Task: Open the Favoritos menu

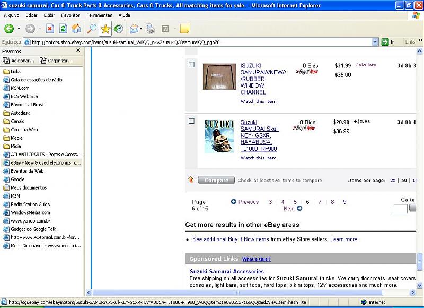Action: click(70, 15)
